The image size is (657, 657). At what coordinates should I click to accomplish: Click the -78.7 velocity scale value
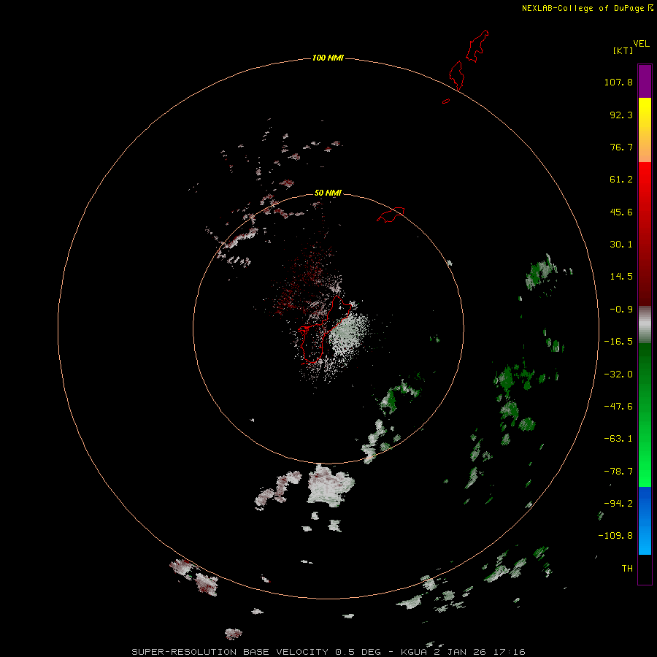tap(618, 472)
